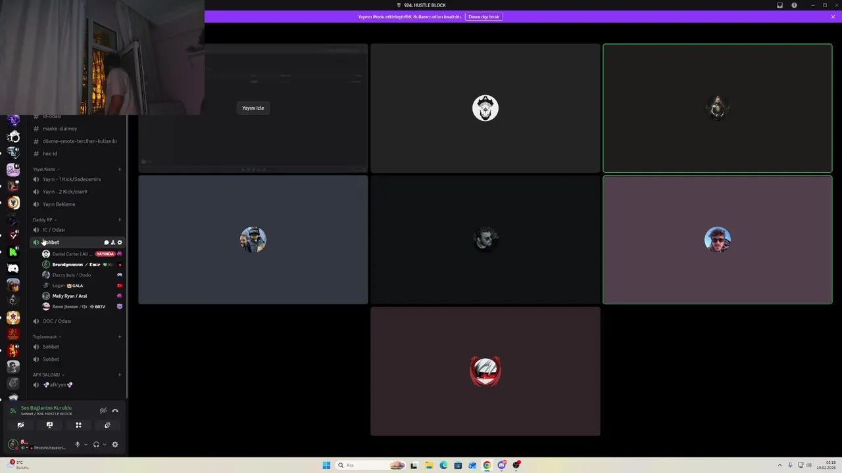Viewport: 842px width, 473px height.
Task: Collapse AFK SALONU category
Action: click(x=48, y=375)
